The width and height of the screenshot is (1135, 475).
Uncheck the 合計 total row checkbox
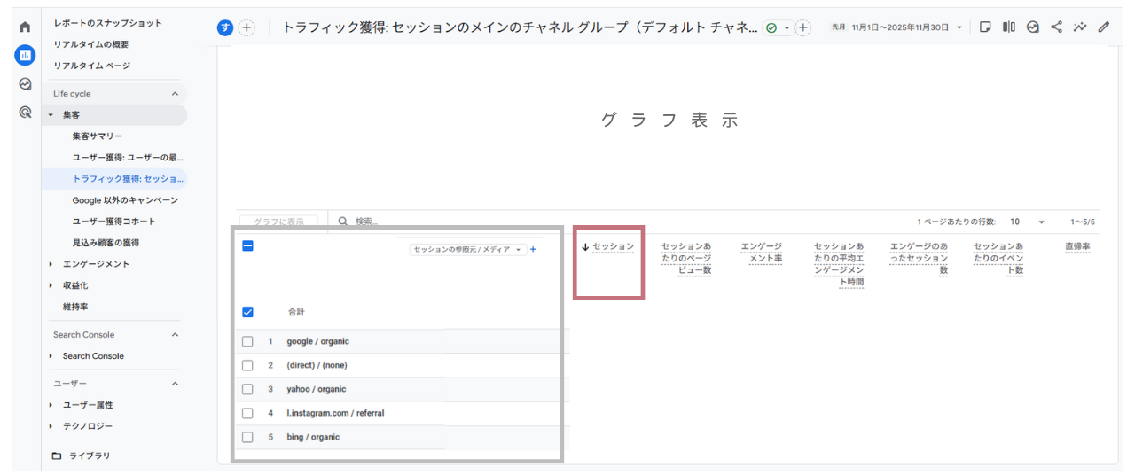click(247, 312)
